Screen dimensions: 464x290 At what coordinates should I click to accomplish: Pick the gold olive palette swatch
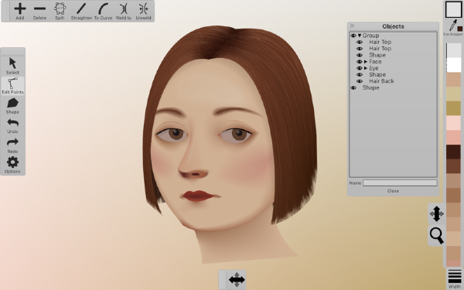tap(454, 108)
